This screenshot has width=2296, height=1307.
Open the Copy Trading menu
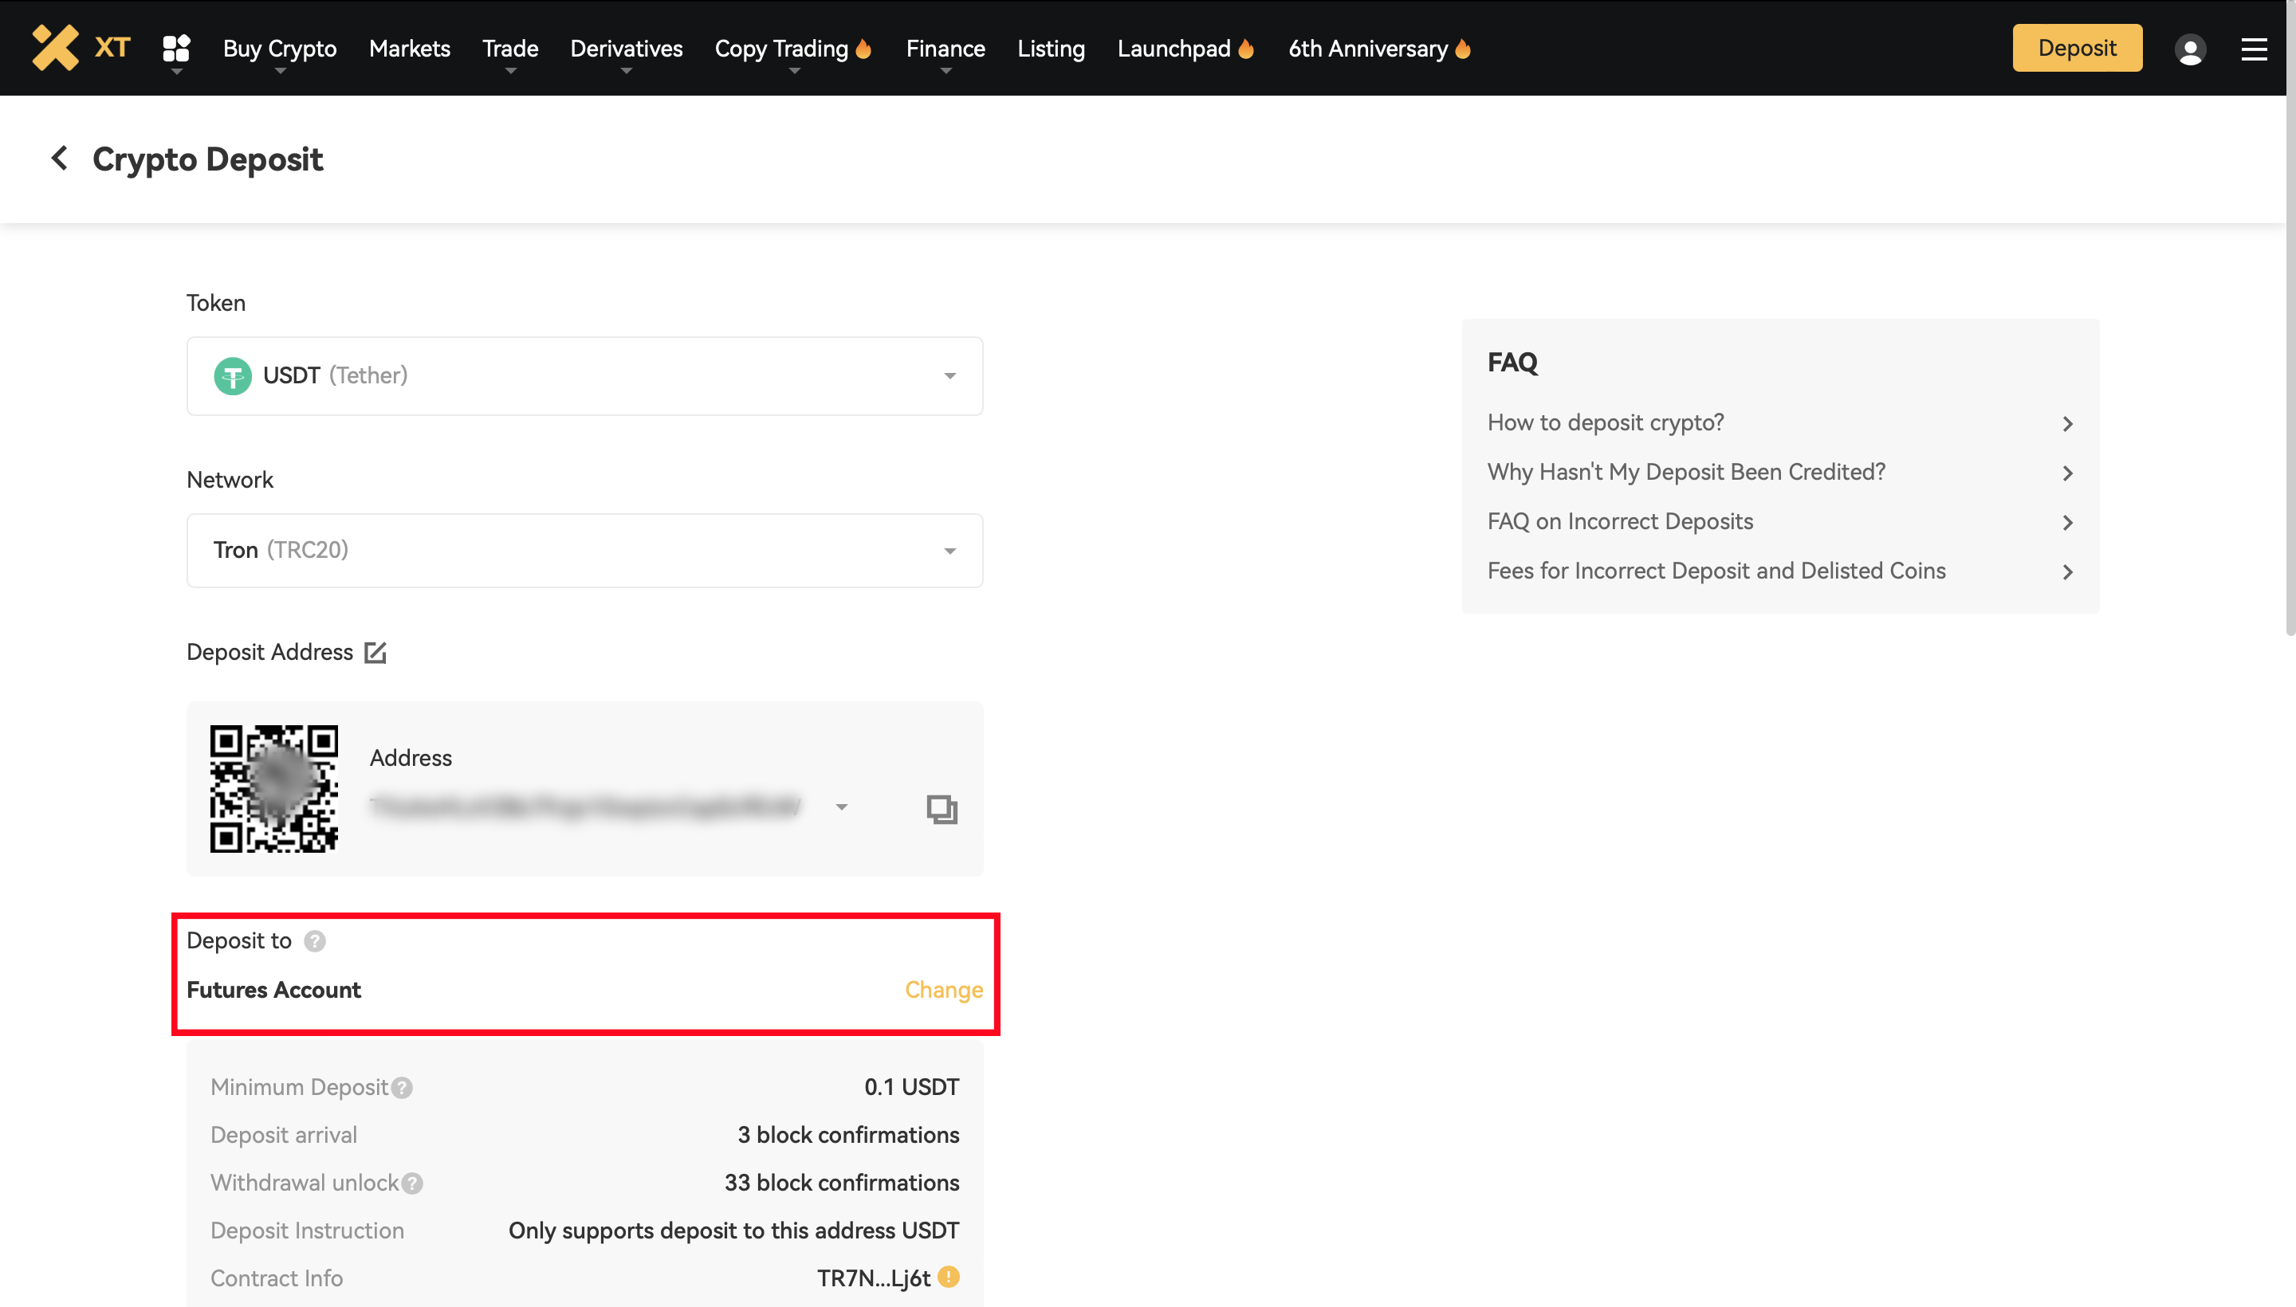[781, 49]
